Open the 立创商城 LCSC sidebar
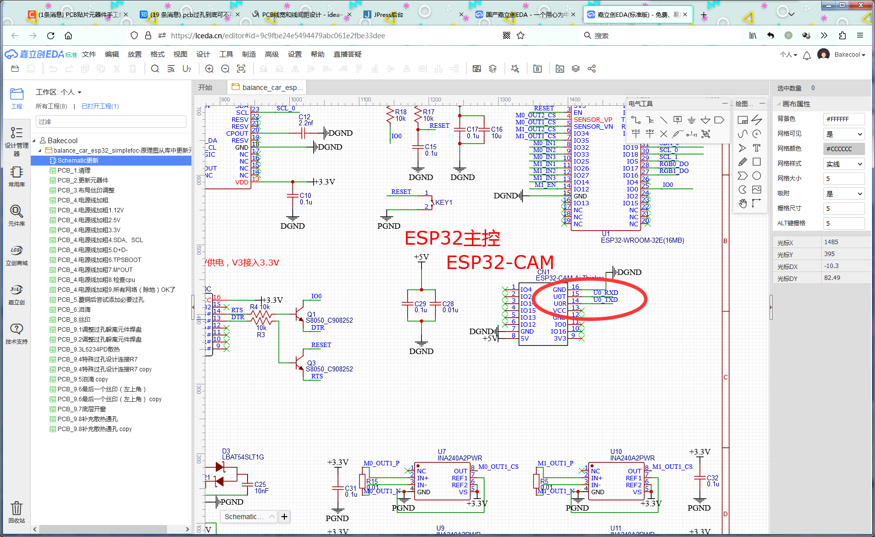Screen dimensions: 875x537 click(16, 255)
